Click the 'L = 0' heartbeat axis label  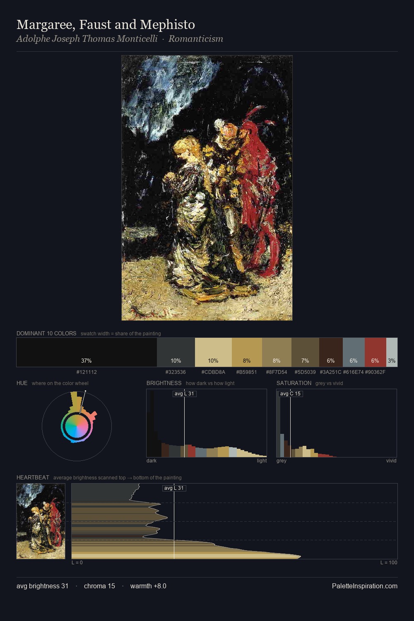pos(77,562)
